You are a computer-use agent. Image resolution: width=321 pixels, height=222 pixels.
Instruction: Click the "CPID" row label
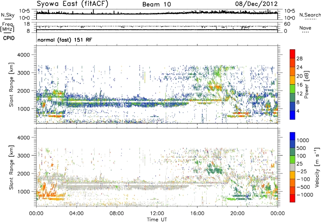pos(9,38)
